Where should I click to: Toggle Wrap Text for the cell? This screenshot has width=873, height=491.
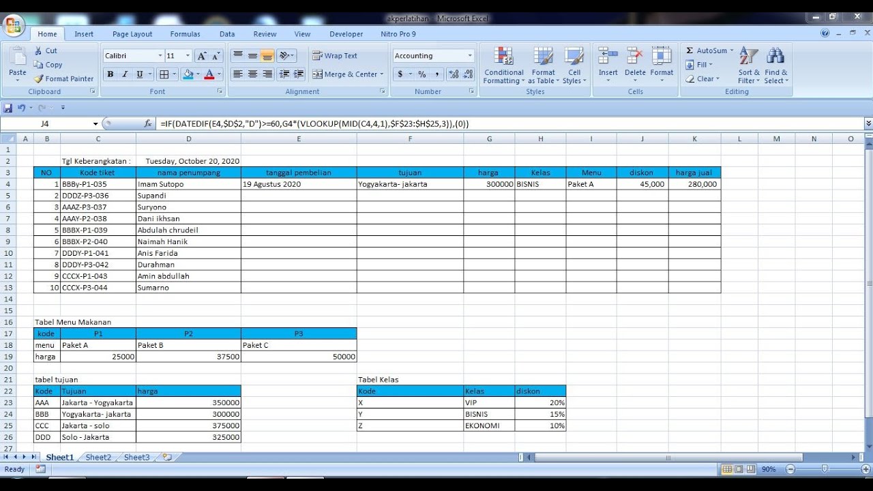(x=335, y=56)
